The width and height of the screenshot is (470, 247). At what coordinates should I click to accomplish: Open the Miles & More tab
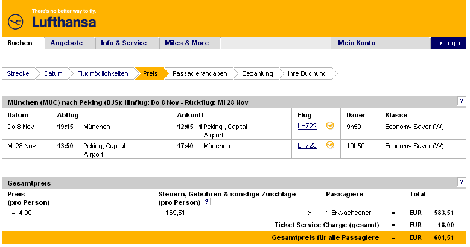187,43
